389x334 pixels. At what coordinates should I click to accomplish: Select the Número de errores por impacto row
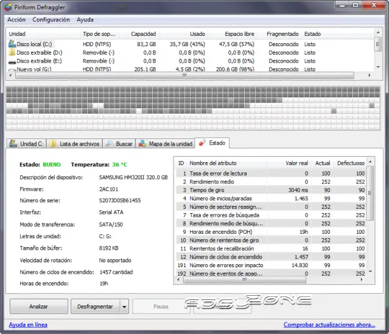click(271, 265)
